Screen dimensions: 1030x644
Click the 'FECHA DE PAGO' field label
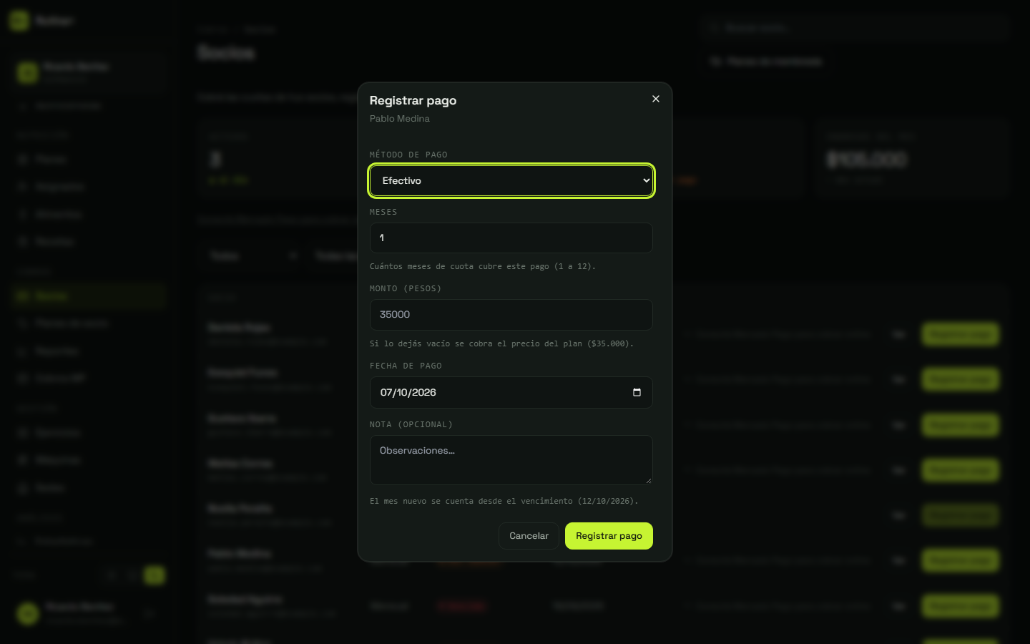click(x=406, y=366)
